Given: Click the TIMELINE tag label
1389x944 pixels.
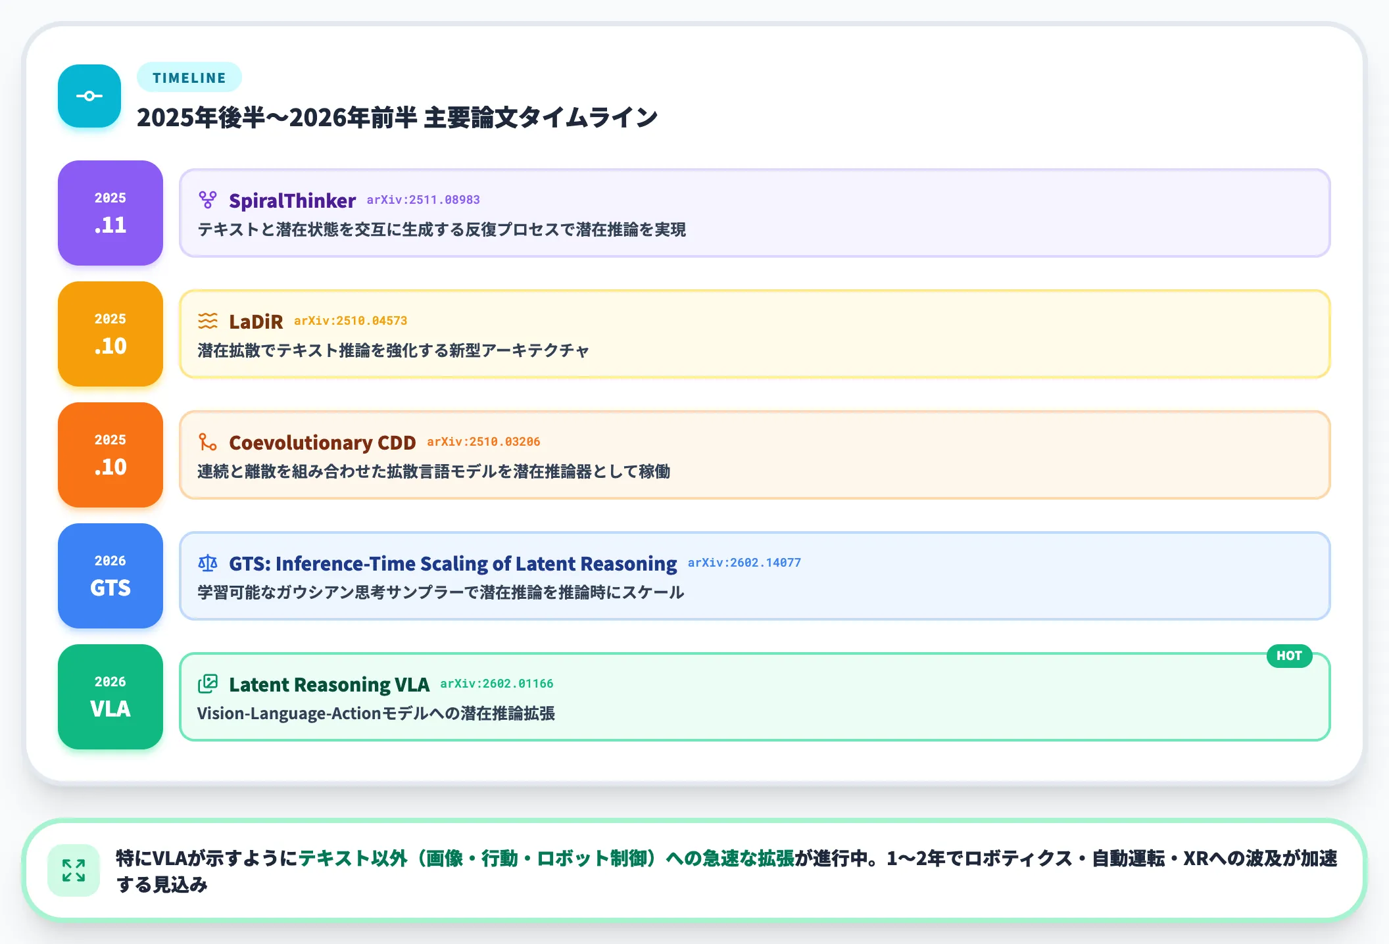Looking at the screenshot, I should click(189, 78).
